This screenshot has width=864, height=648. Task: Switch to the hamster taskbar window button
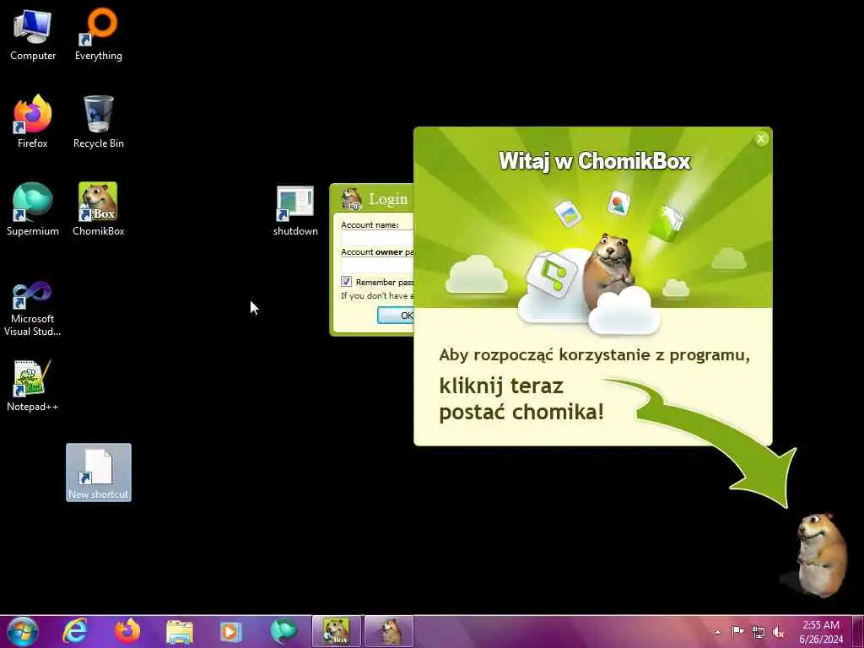[388, 631]
